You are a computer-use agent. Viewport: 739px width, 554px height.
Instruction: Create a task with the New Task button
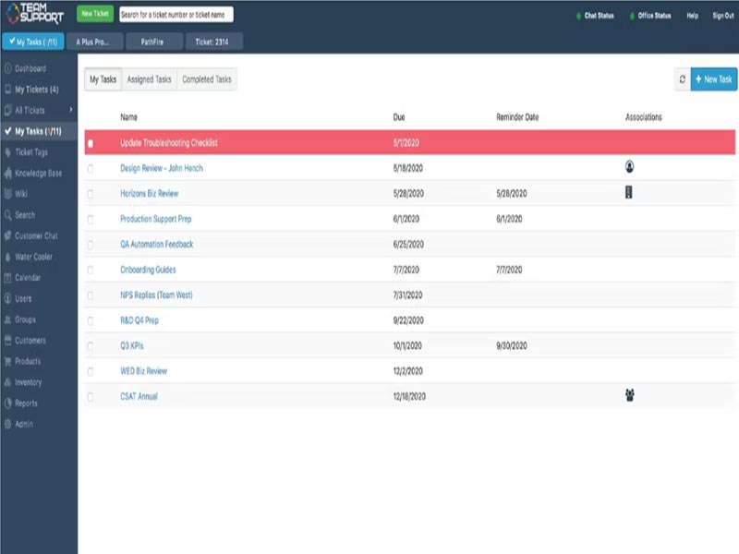tap(715, 79)
